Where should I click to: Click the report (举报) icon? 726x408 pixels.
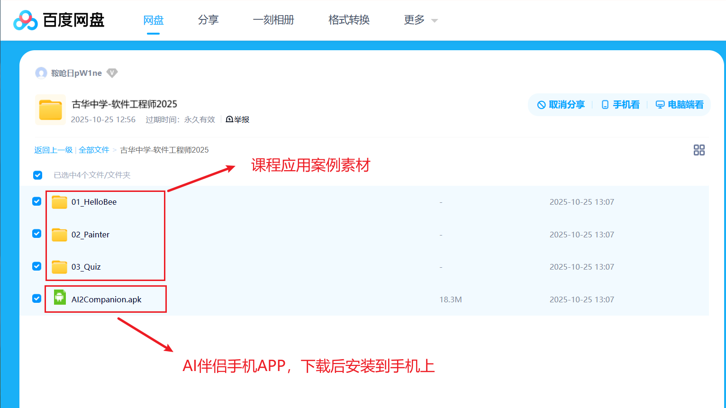229,119
